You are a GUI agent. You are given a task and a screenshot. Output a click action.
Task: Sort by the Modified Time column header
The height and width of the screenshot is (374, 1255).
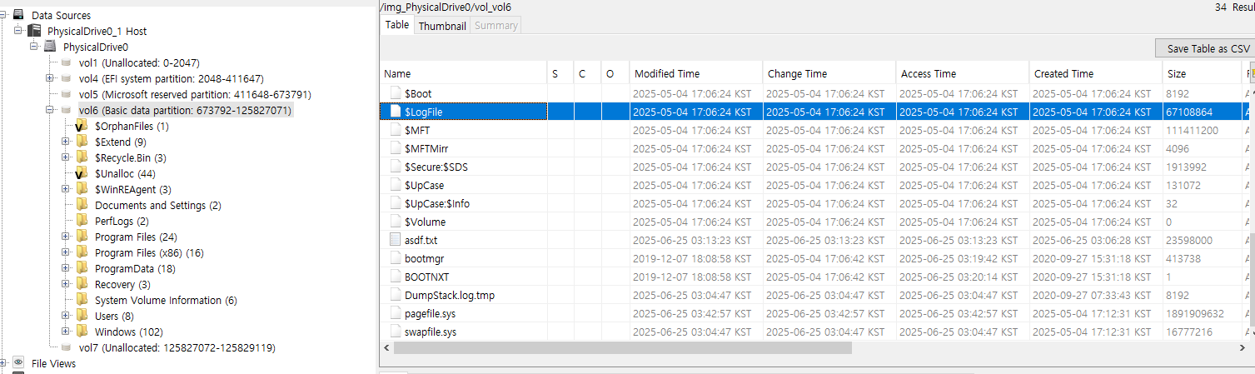pos(696,73)
